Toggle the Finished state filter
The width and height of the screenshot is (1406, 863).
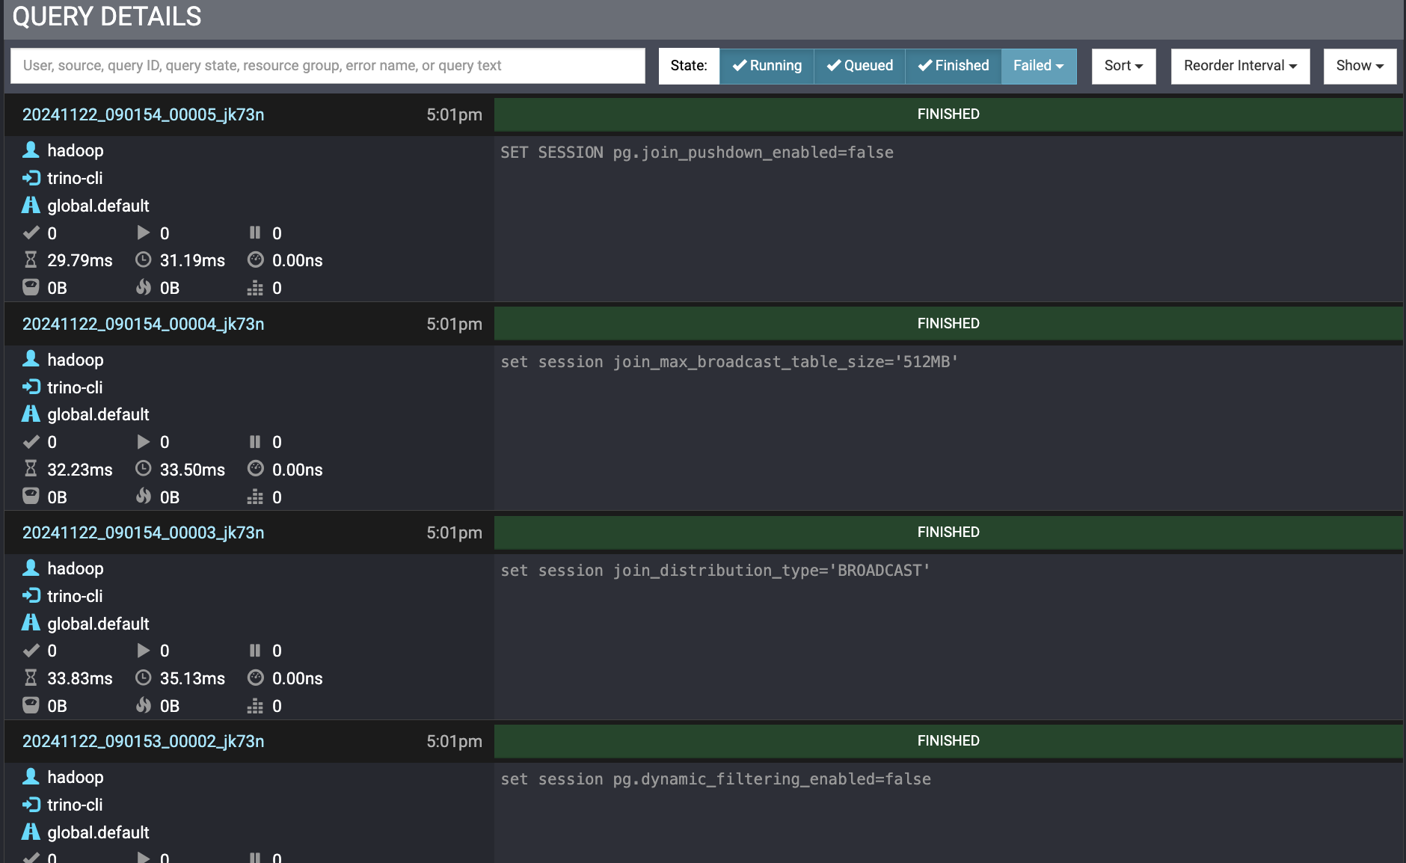953,66
